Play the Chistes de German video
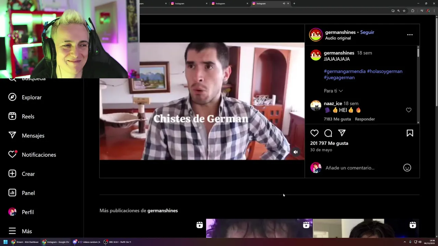Viewport: 438px width, 246px height. [x=202, y=101]
